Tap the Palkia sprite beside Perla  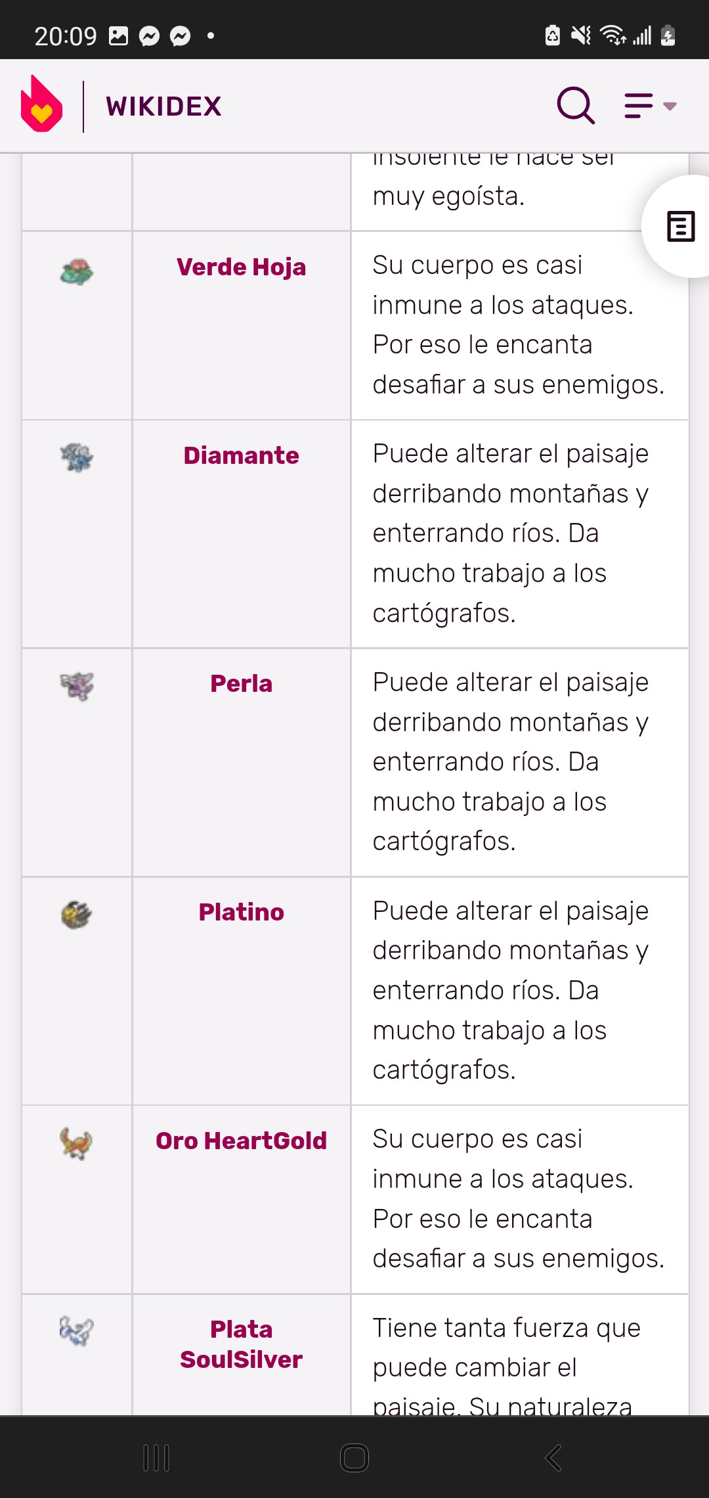click(x=77, y=686)
